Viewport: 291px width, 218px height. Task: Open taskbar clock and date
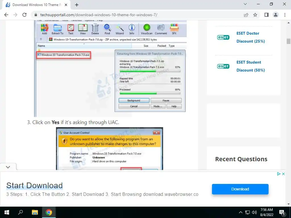(267, 212)
